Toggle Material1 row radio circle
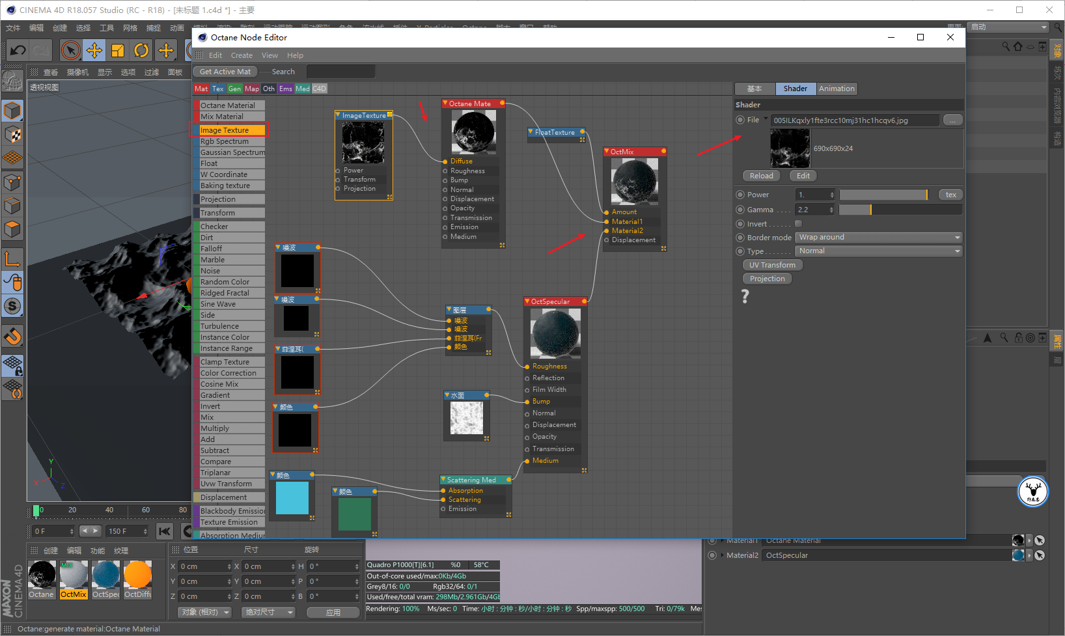The height and width of the screenshot is (636, 1065). click(712, 540)
